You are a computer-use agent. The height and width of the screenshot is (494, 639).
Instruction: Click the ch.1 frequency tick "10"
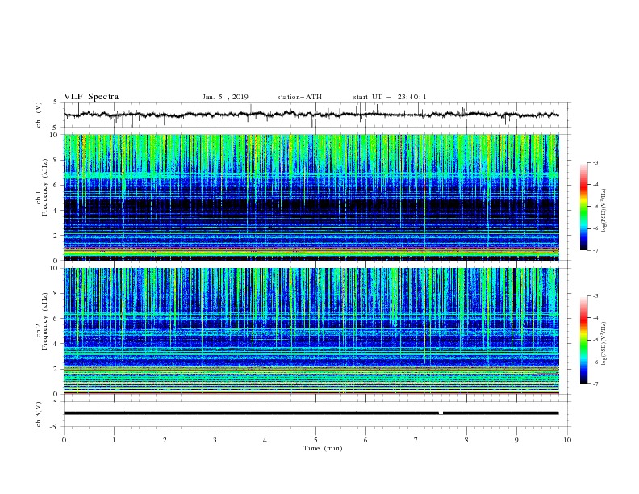click(55, 135)
